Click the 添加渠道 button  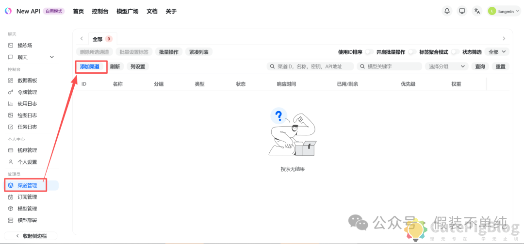pos(90,66)
